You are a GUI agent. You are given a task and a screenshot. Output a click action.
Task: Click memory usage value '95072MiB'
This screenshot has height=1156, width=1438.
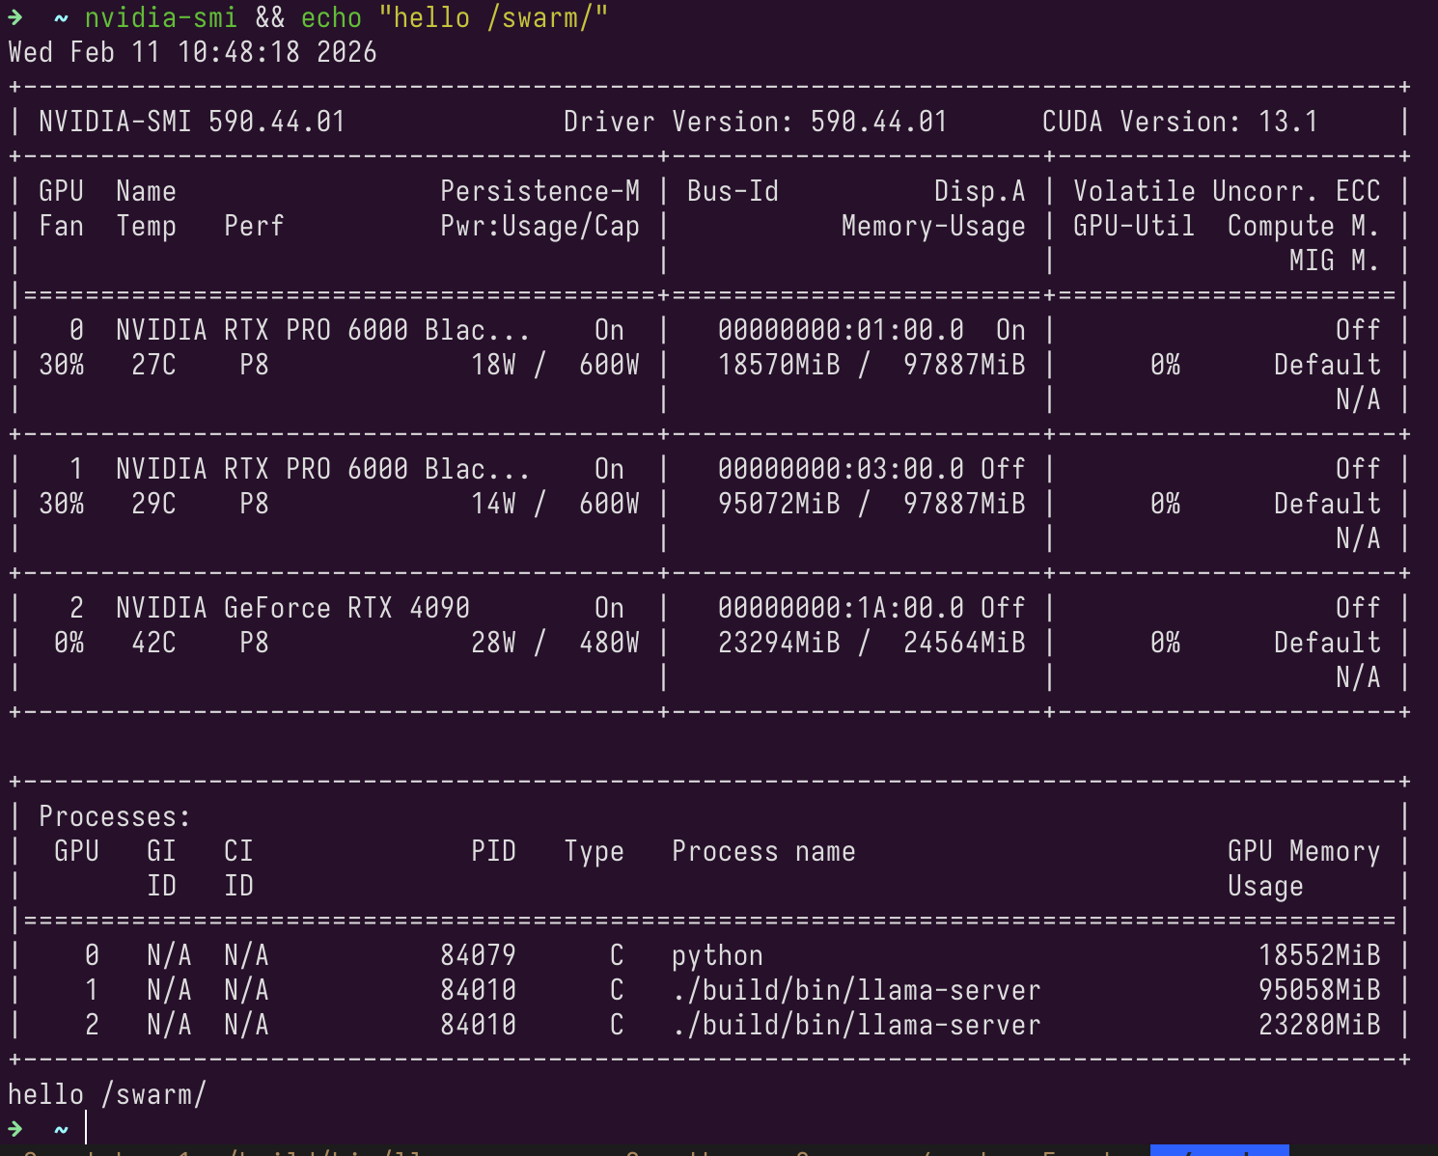point(779,504)
